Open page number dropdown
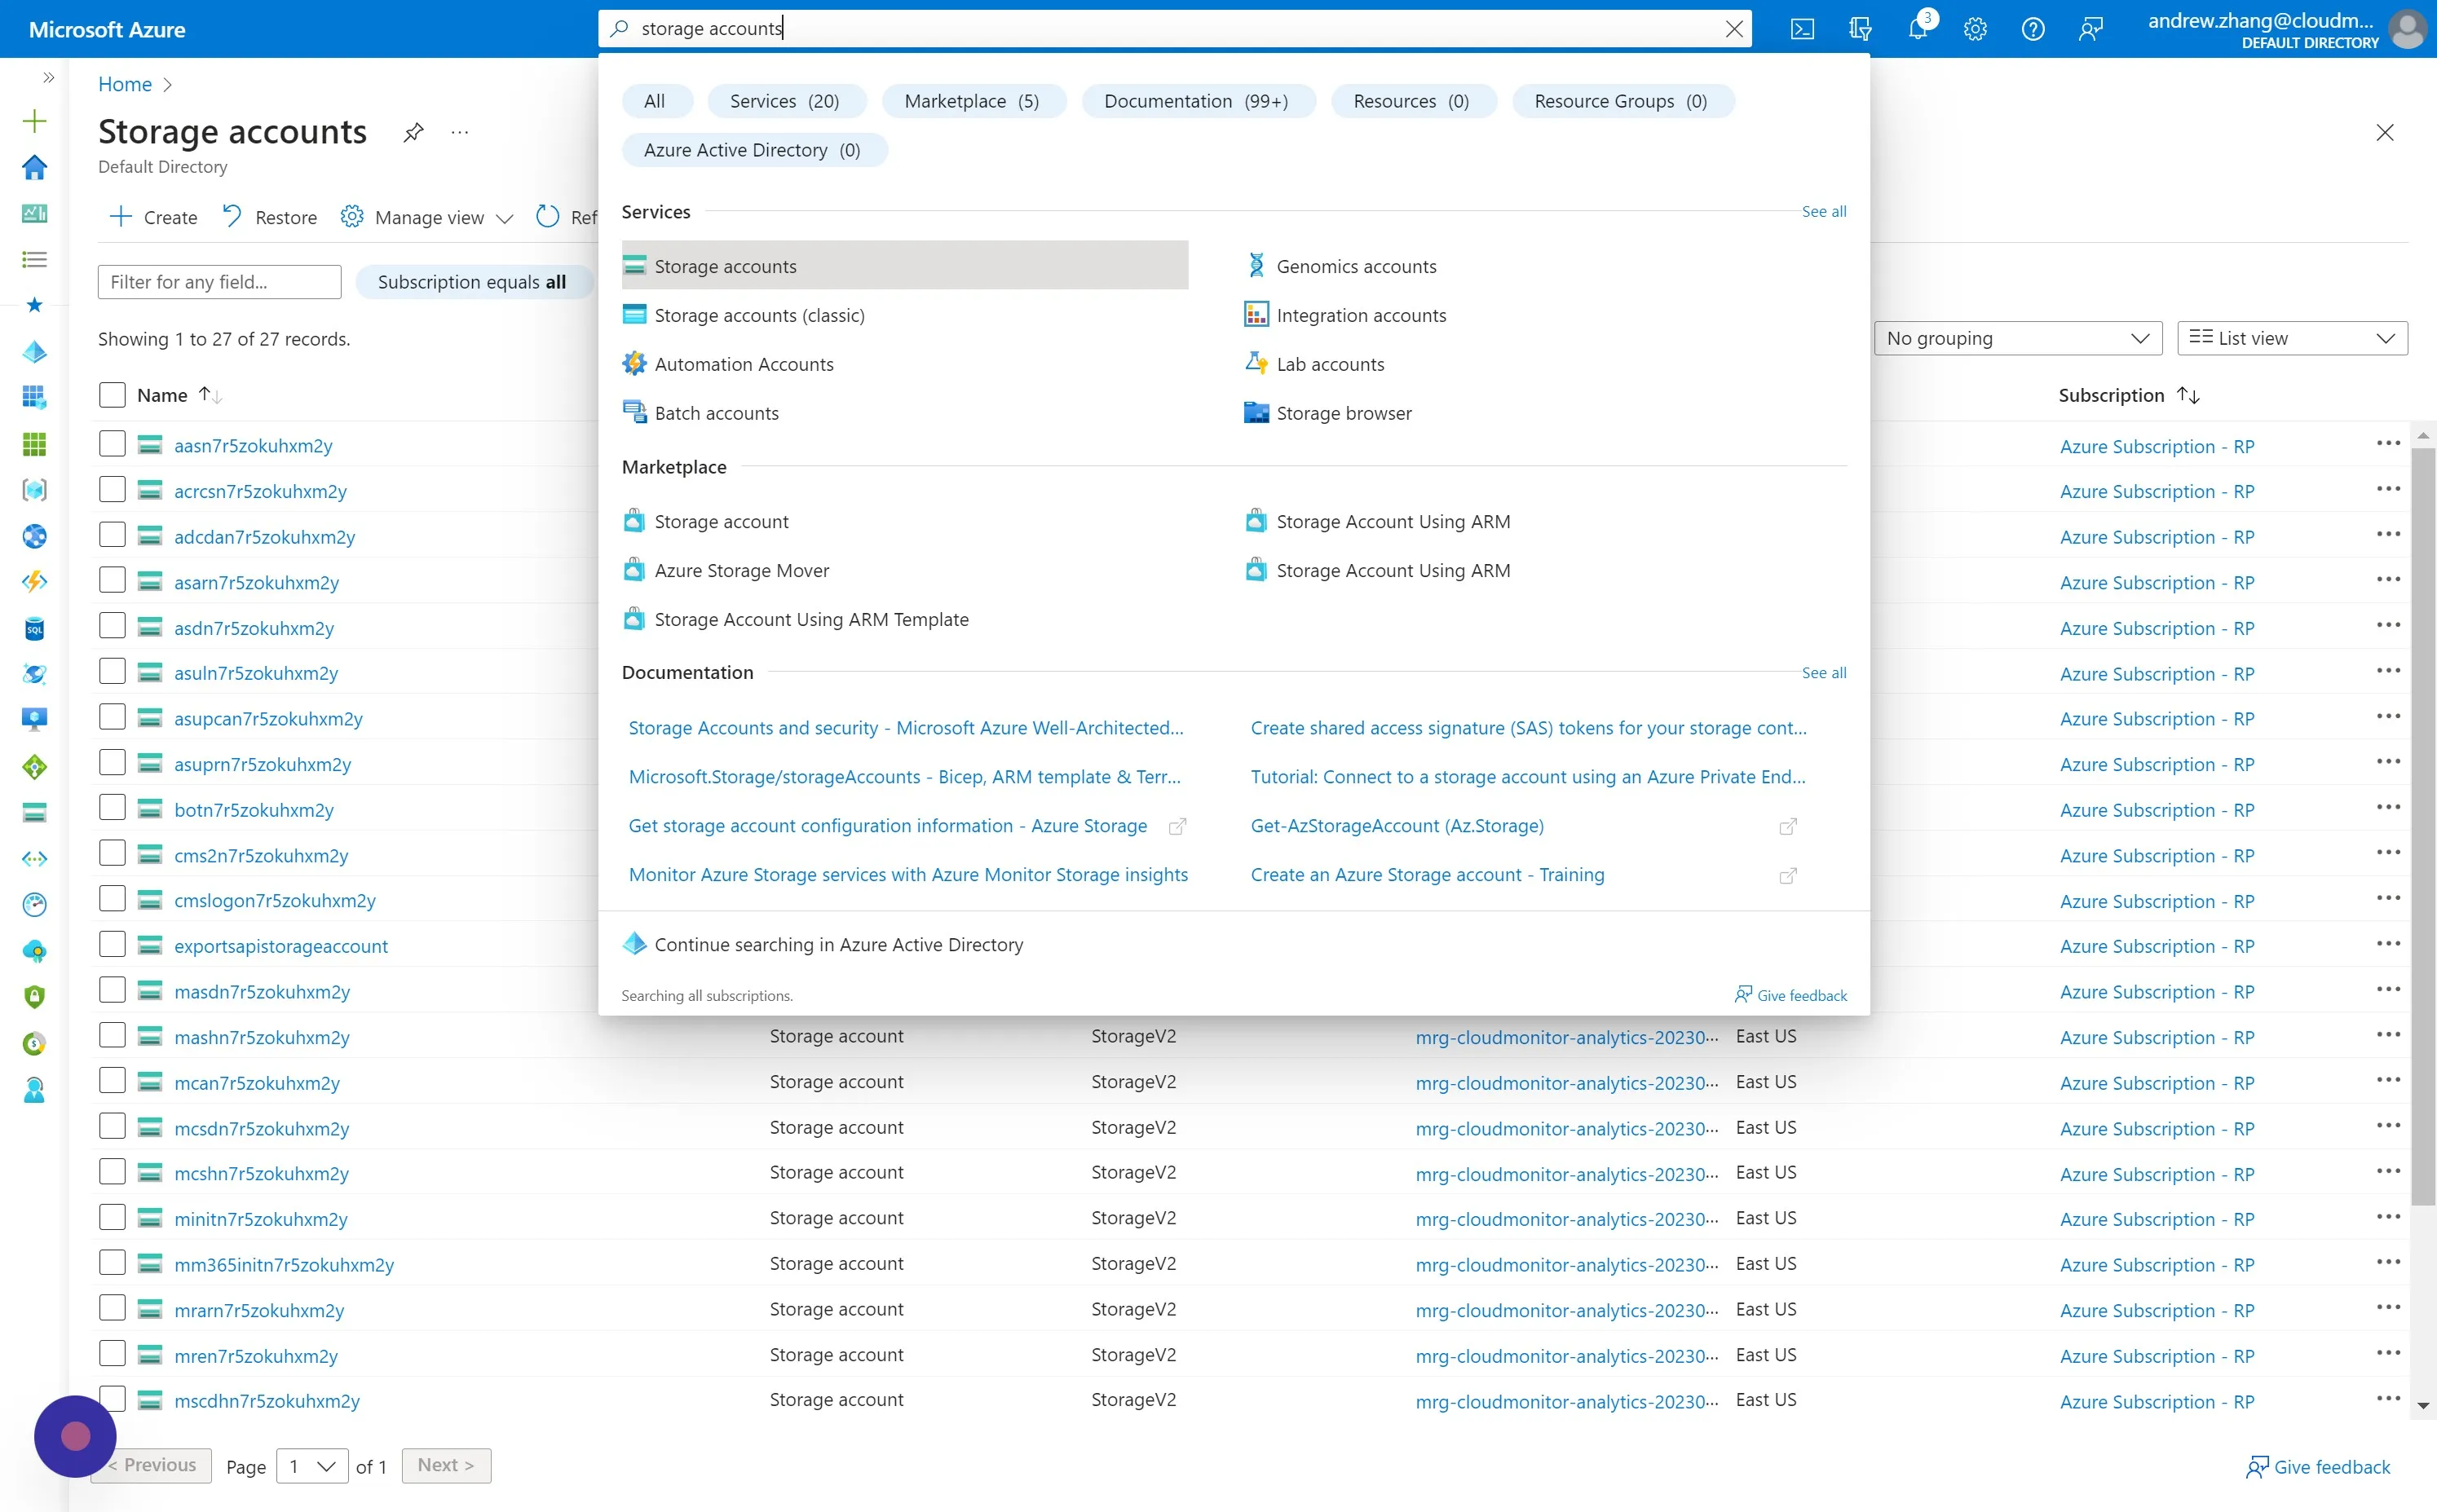The width and height of the screenshot is (2437, 1512). [x=312, y=1466]
